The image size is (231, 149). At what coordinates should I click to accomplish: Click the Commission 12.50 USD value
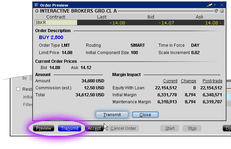point(94,88)
